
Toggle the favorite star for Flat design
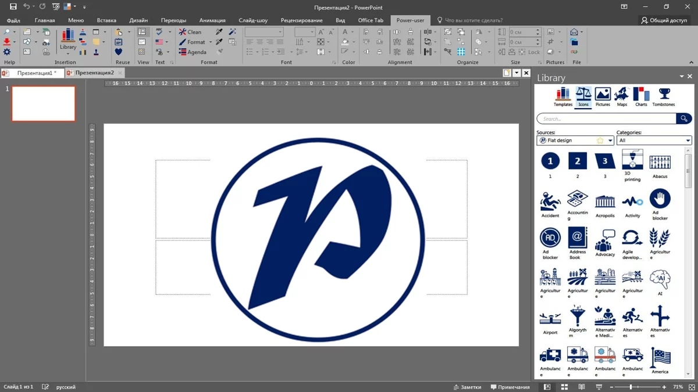600,141
